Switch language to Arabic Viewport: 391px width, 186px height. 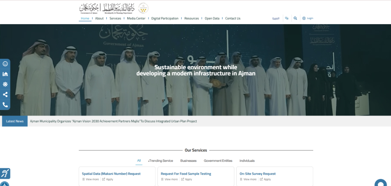tap(275, 18)
